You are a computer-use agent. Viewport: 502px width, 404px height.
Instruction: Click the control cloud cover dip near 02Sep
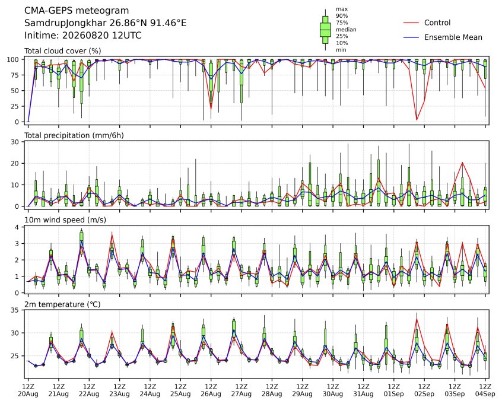pyautogui.click(x=417, y=119)
